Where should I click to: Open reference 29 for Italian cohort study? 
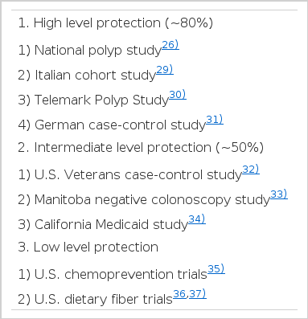coord(165,70)
